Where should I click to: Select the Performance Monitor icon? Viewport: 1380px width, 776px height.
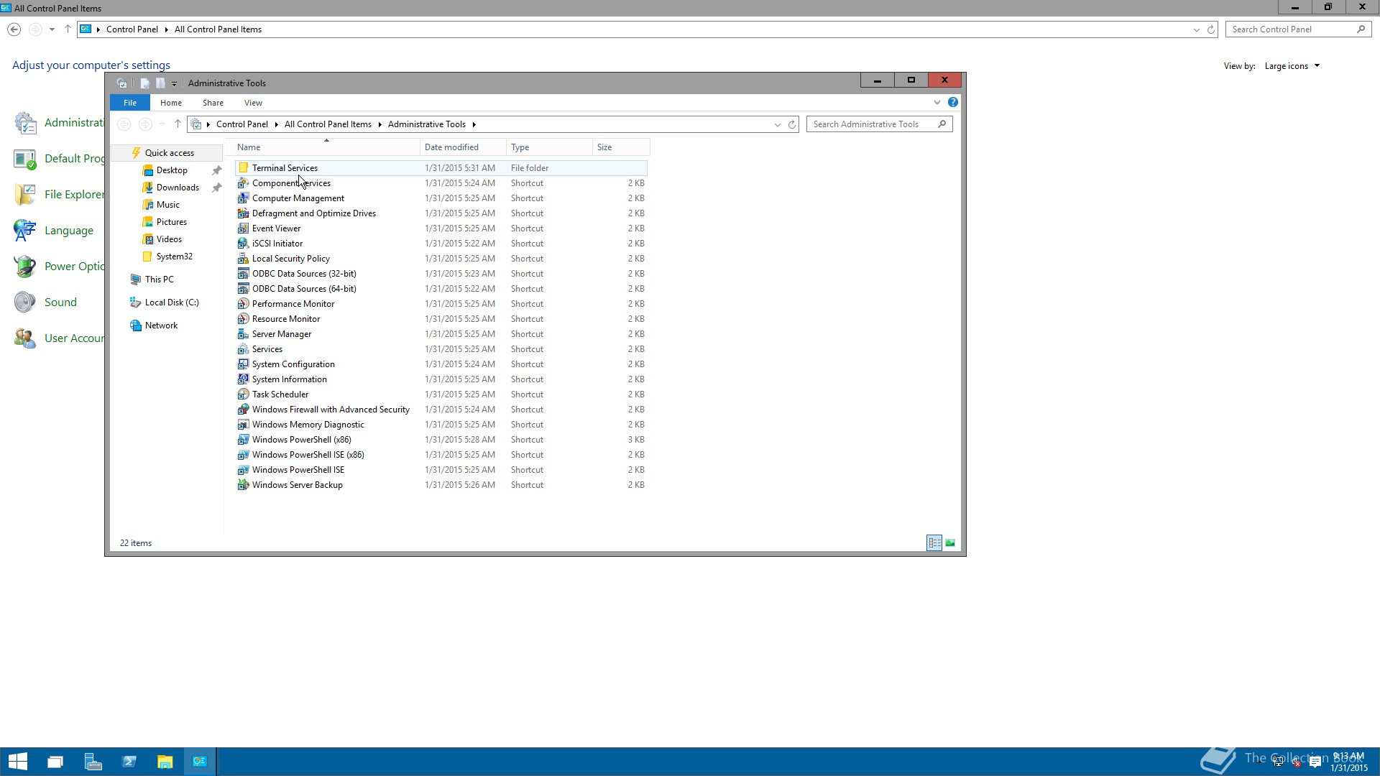[x=244, y=304]
